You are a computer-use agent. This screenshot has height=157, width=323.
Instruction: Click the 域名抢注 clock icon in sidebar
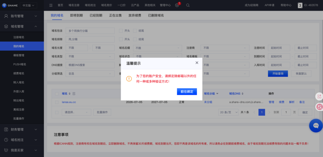(6, 140)
